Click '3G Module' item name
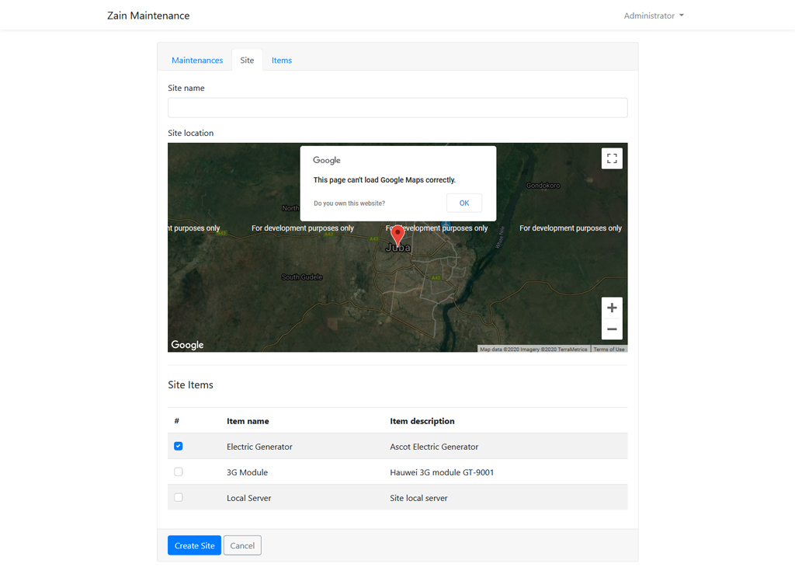 tap(247, 472)
